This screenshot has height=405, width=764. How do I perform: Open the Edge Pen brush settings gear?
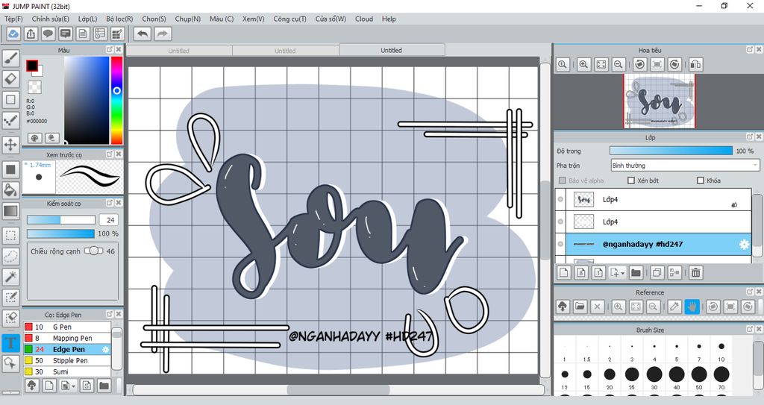[x=105, y=350]
